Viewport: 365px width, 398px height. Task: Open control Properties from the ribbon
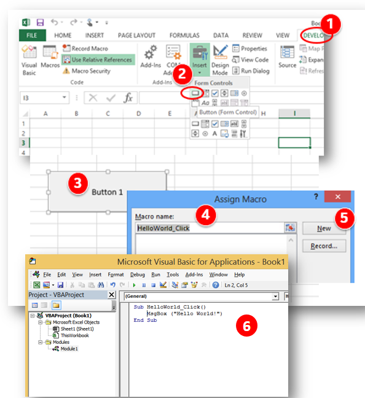249,49
